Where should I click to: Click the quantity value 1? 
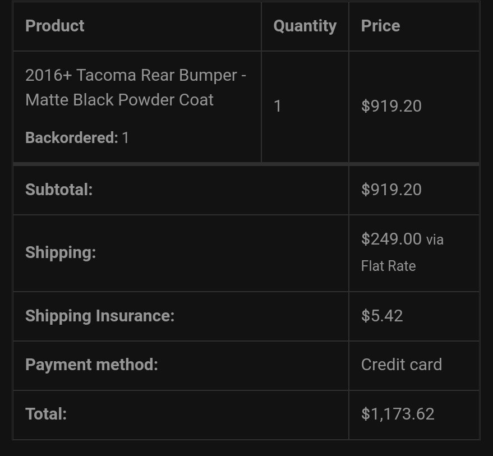tap(277, 106)
